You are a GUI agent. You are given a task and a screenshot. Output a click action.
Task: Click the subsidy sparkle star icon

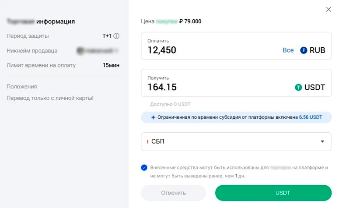tap(153, 117)
